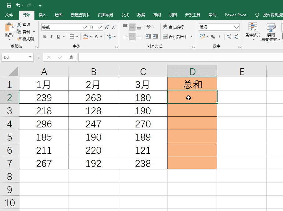This screenshot has height=211, width=283.
Task: Switch to the 页面布局 tab
Action: point(105,15)
